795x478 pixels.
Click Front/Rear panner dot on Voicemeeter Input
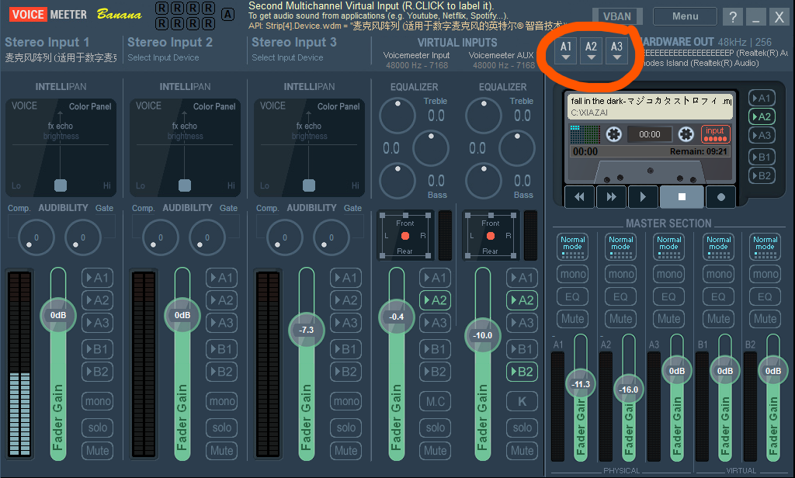tap(405, 236)
